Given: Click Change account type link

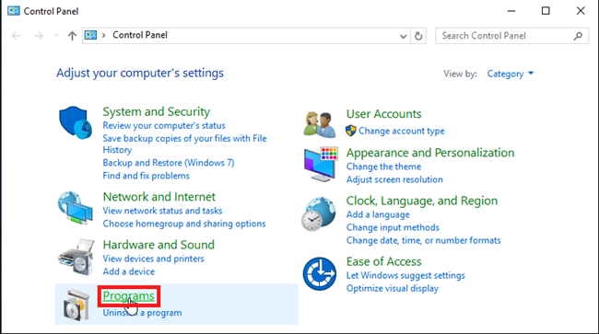Looking at the screenshot, I should [402, 131].
